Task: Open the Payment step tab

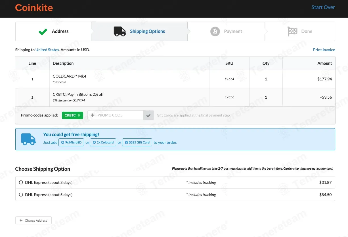Action: click(x=233, y=32)
